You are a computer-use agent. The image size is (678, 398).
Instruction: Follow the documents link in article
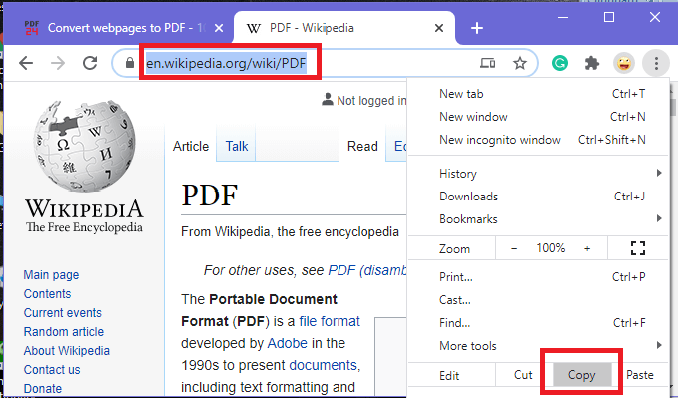pyautogui.click(x=323, y=365)
